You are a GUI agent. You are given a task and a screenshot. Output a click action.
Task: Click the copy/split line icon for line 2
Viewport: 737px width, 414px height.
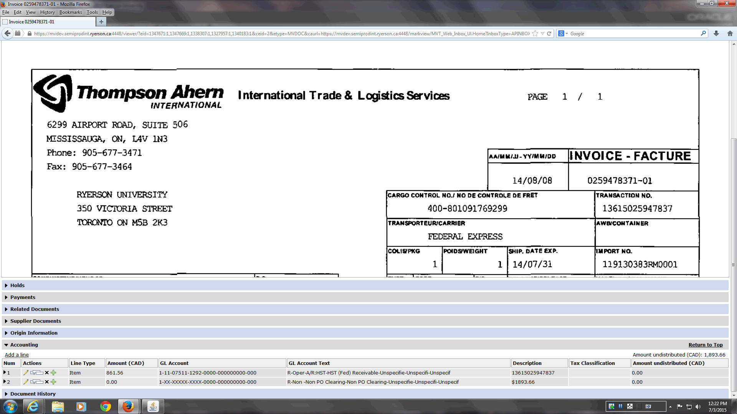[x=37, y=382]
